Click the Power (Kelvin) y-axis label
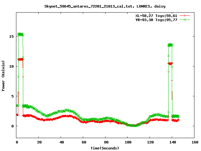This screenshot has height=151, width=201. coord(3,76)
